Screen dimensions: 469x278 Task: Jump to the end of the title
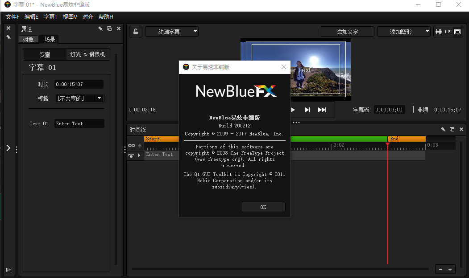click(322, 110)
